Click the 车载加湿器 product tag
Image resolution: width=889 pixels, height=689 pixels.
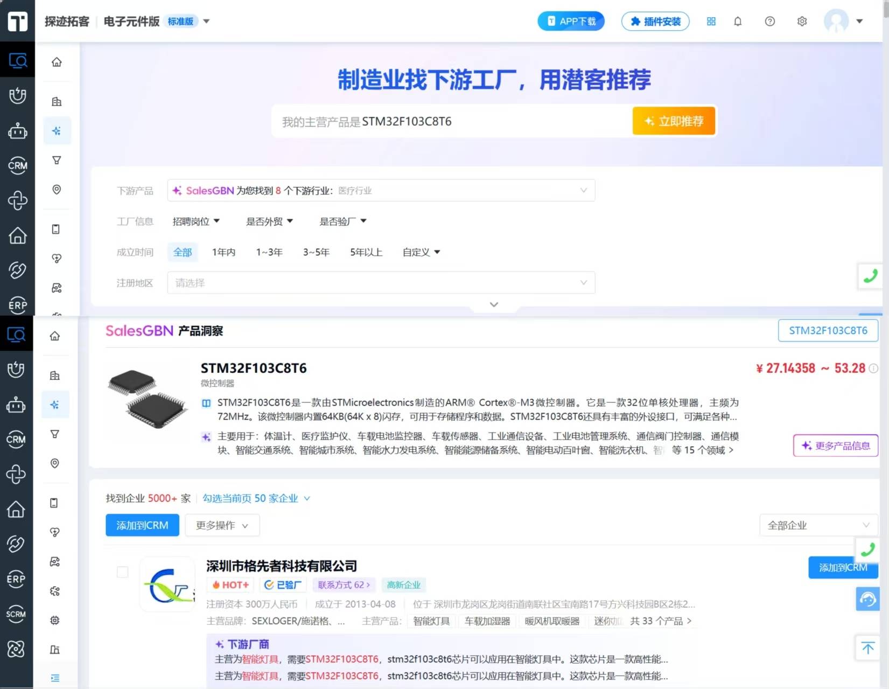tap(487, 621)
